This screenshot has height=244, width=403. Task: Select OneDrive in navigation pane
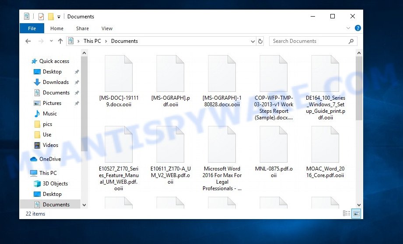click(x=50, y=159)
